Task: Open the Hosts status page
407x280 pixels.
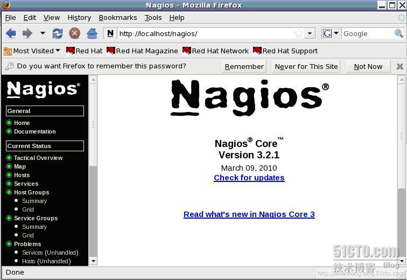Action: [x=22, y=175]
